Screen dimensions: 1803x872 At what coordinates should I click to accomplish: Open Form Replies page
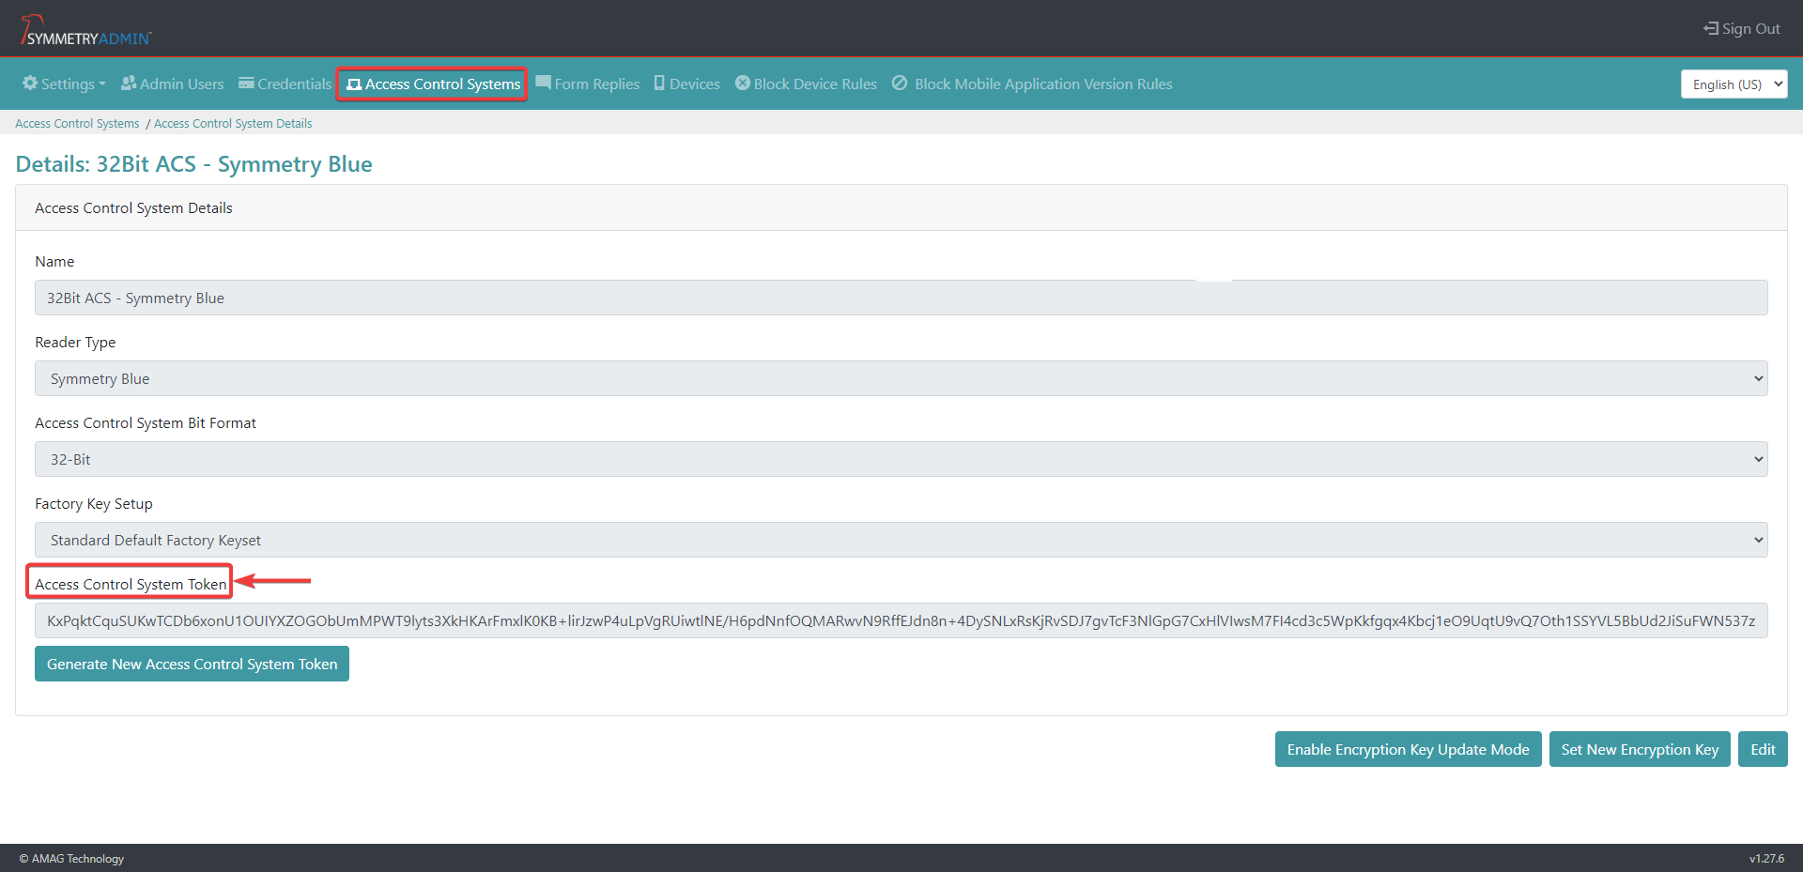click(x=588, y=84)
